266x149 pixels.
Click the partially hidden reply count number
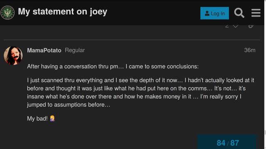coord(227,26)
